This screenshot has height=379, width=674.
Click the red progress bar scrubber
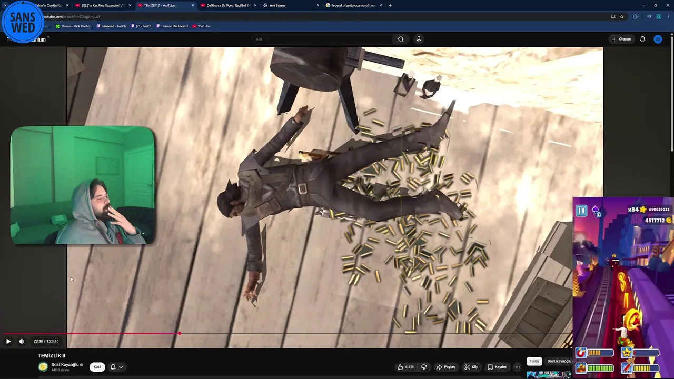180,333
